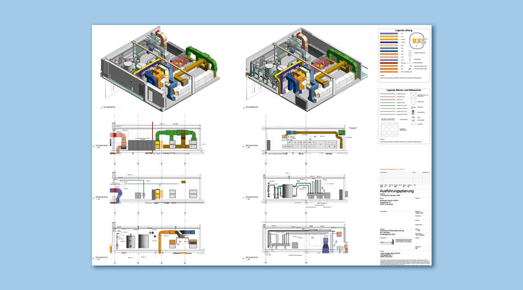Click the "Legende Lüftung" heading
The image size is (523, 290).
(403, 31)
